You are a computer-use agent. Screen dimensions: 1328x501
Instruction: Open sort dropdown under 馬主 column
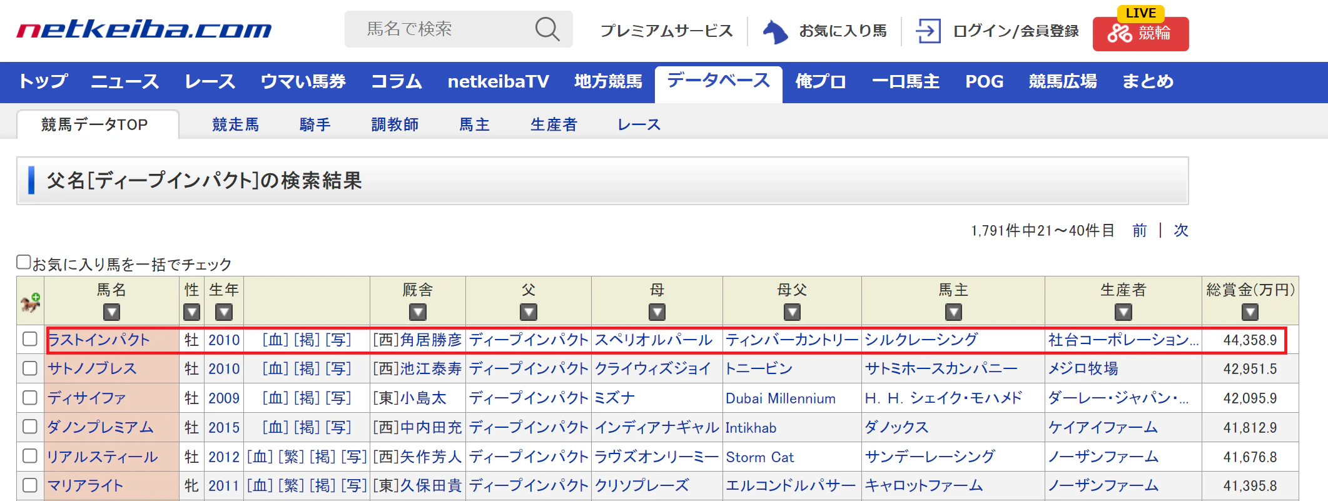point(953,311)
